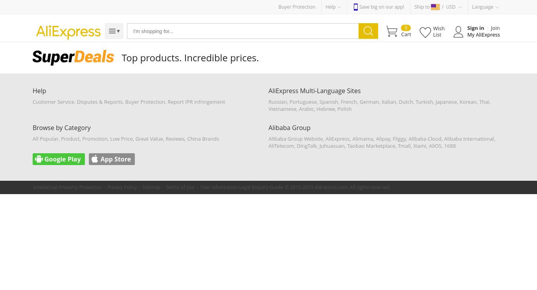Screen dimensions: 537x290
Task: Click the US flag ship-to icon
Action: (x=435, y=7)
